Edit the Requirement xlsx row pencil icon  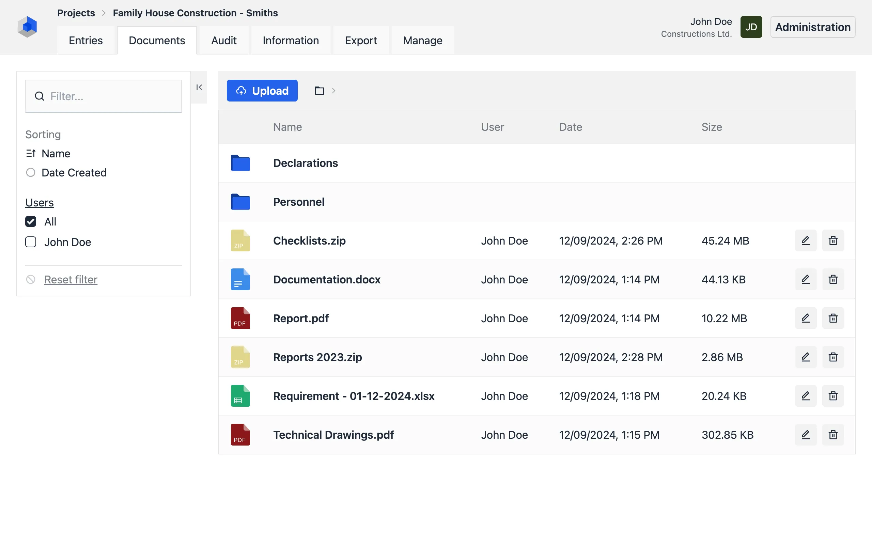pyautogui.click(x=806, y=396)
